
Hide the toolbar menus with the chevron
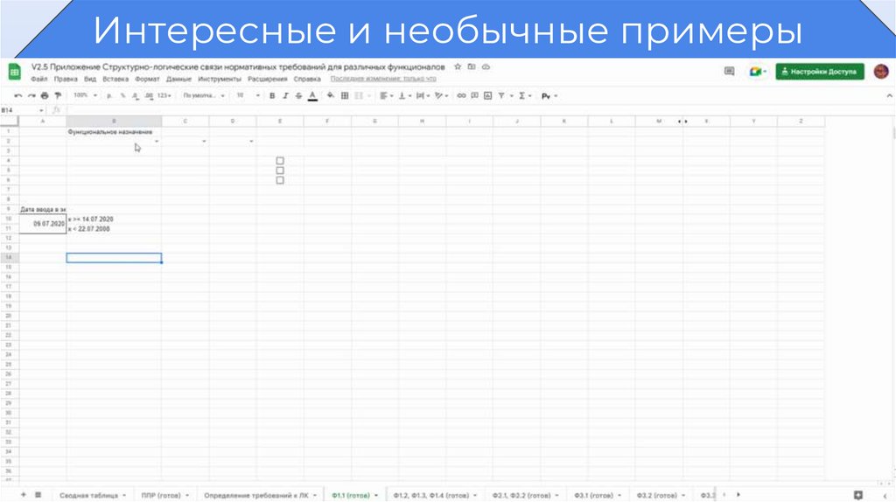click(x=889, y=96)
